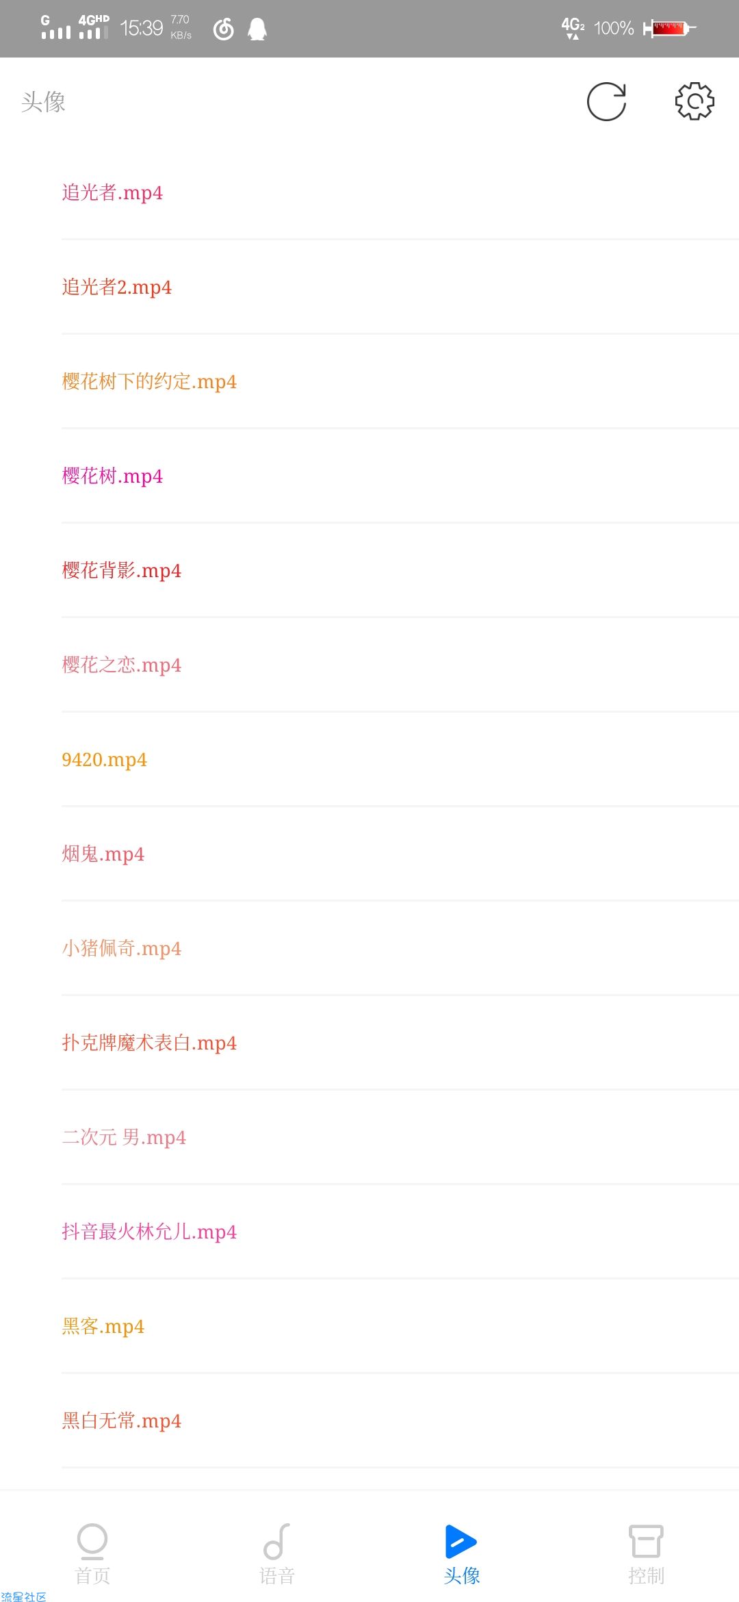Viewport: 739px width, 1602px height.
Task: Select 烟鬼.mp4 from the list
Action: 400,854
